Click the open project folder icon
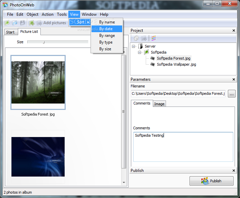Screen dimensions: 240x198 coord(15,23)
